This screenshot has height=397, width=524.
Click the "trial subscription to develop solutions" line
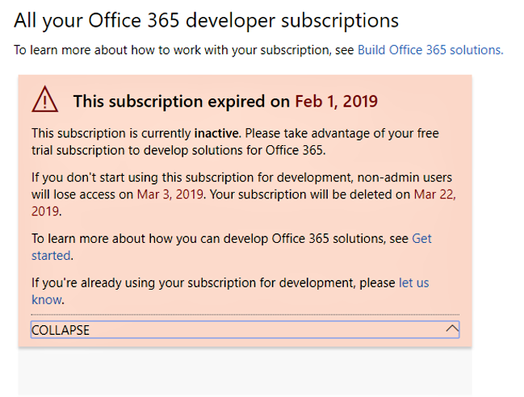tap(178, 150)
